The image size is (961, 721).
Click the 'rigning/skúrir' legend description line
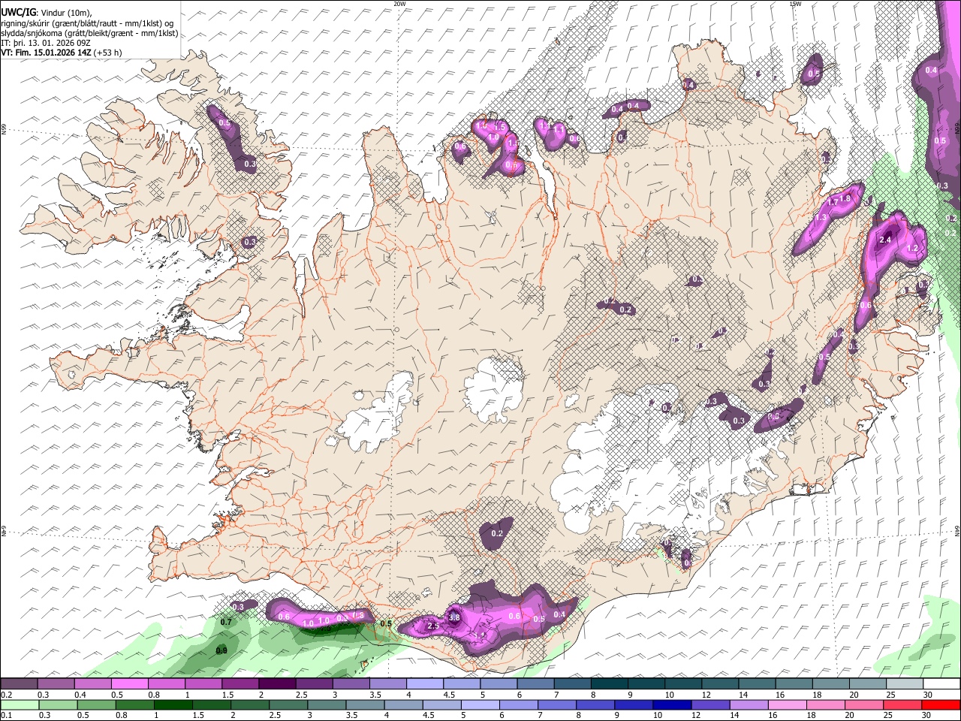87,23
